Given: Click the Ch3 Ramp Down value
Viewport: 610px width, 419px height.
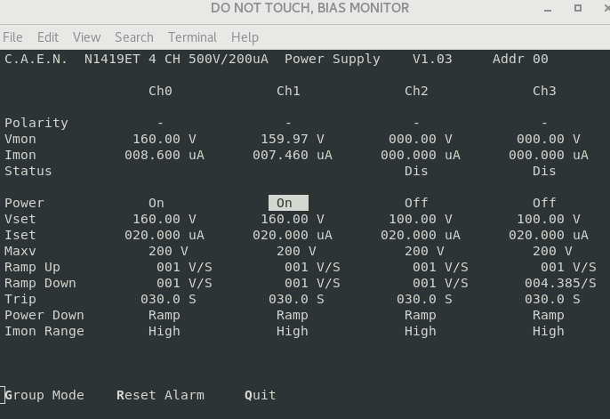Looking at the screenshot, I should pyautogui.click(x=560, y=283).
